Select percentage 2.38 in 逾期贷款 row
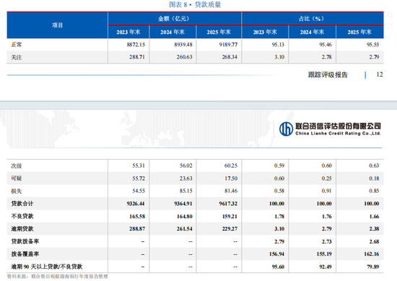 coord(374,229)
